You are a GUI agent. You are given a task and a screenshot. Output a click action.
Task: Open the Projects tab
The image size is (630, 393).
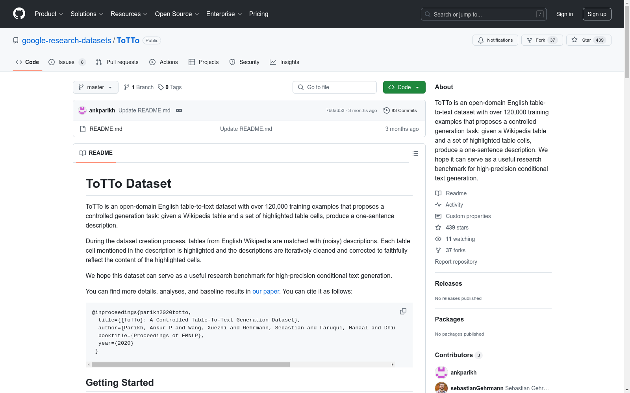point(204,62)
